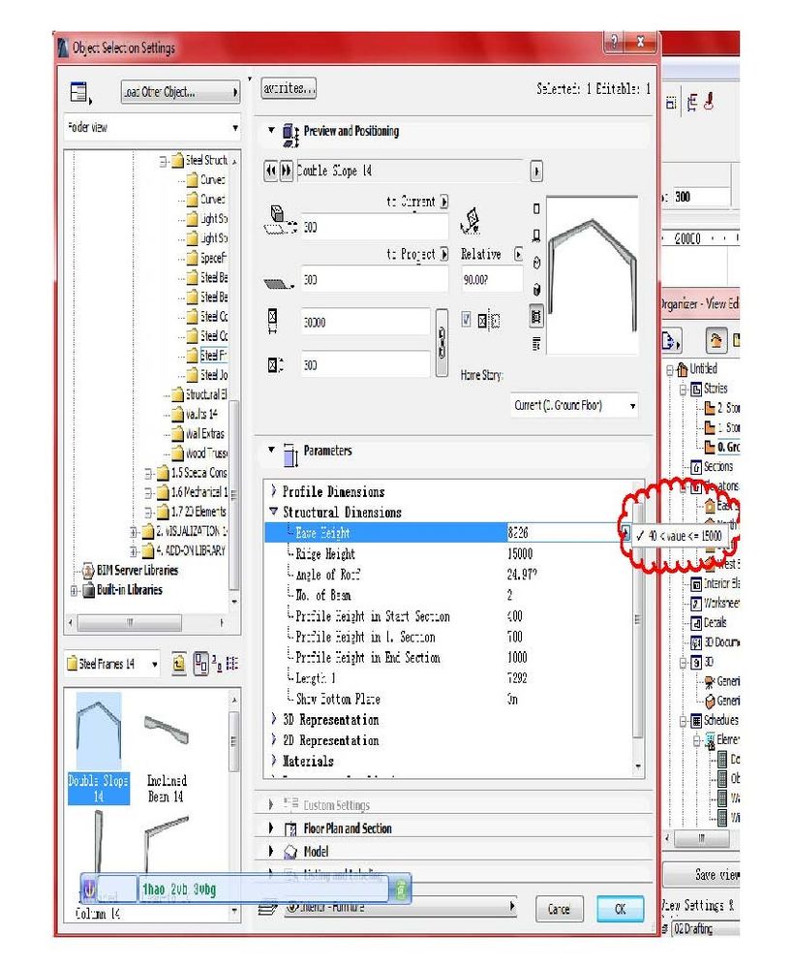
Task: Toggle the mirror checkbox near Relative angle
Action: [x=467, y=319]
